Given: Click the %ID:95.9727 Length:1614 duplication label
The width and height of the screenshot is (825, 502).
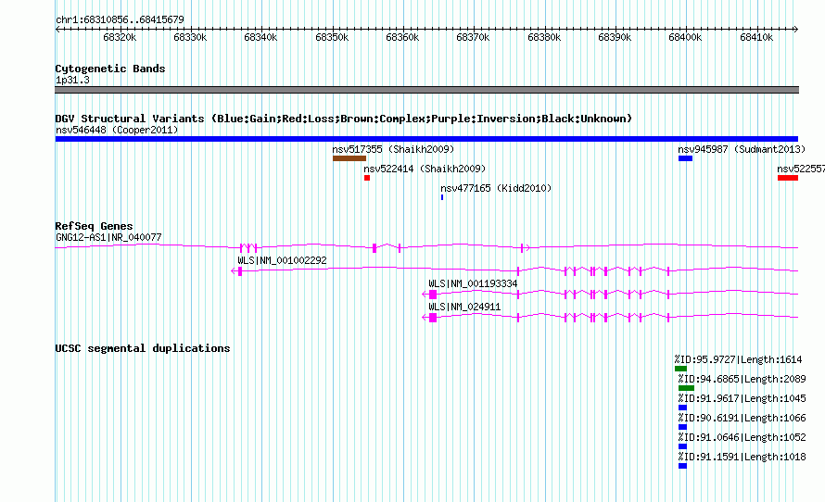Looking at the screenshot, I should (x=738, y=359).
